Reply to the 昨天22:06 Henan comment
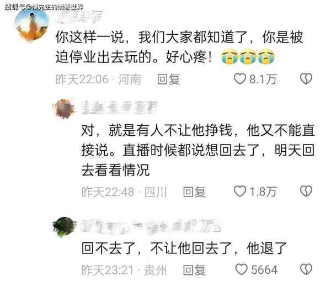 pos(168,79)
